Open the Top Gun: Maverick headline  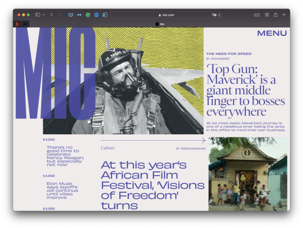[245, 90]
